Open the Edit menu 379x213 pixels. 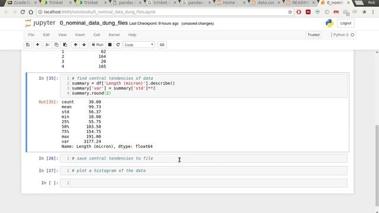click(x=46, y=35)
